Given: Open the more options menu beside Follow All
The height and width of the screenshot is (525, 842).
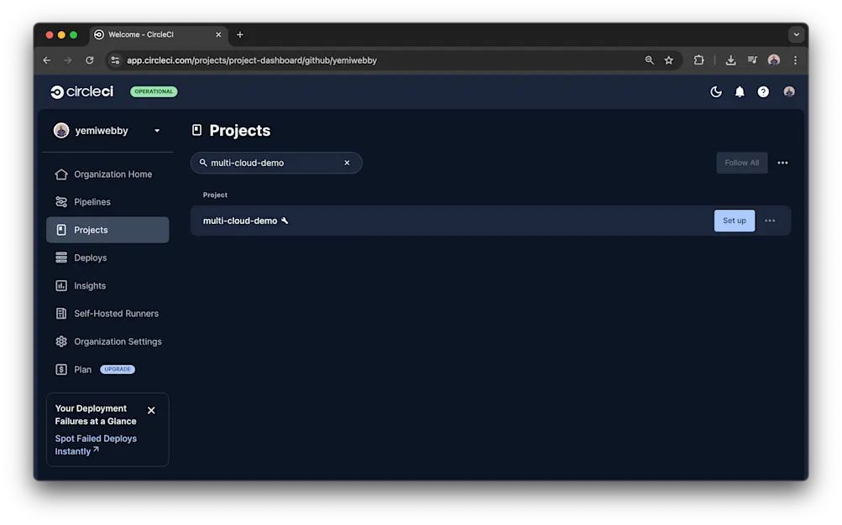Looking at the screenshot, I should 782,163.
